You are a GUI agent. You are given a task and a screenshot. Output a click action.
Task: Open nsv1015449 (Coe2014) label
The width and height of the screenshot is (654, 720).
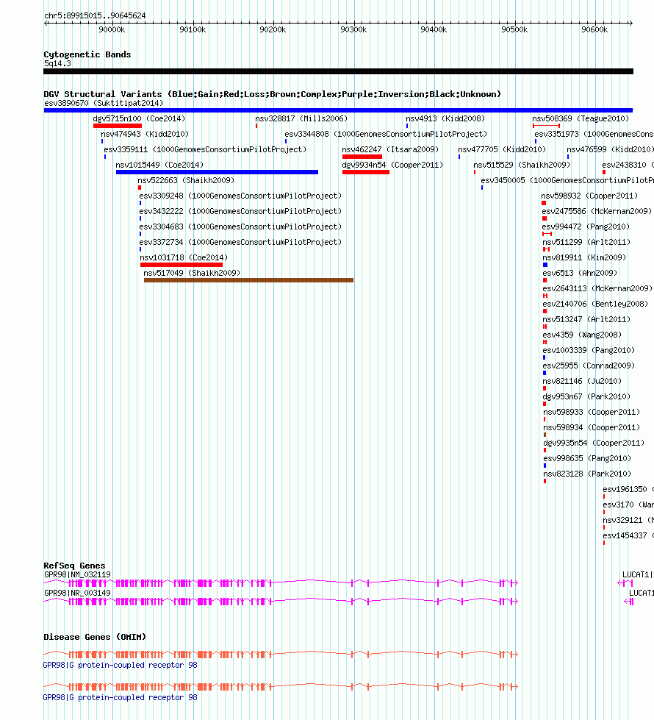tap(159, 165)
